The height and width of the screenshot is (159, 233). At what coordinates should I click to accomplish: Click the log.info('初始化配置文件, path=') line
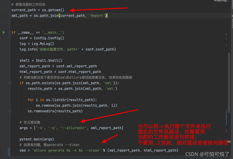coord(68,50)
